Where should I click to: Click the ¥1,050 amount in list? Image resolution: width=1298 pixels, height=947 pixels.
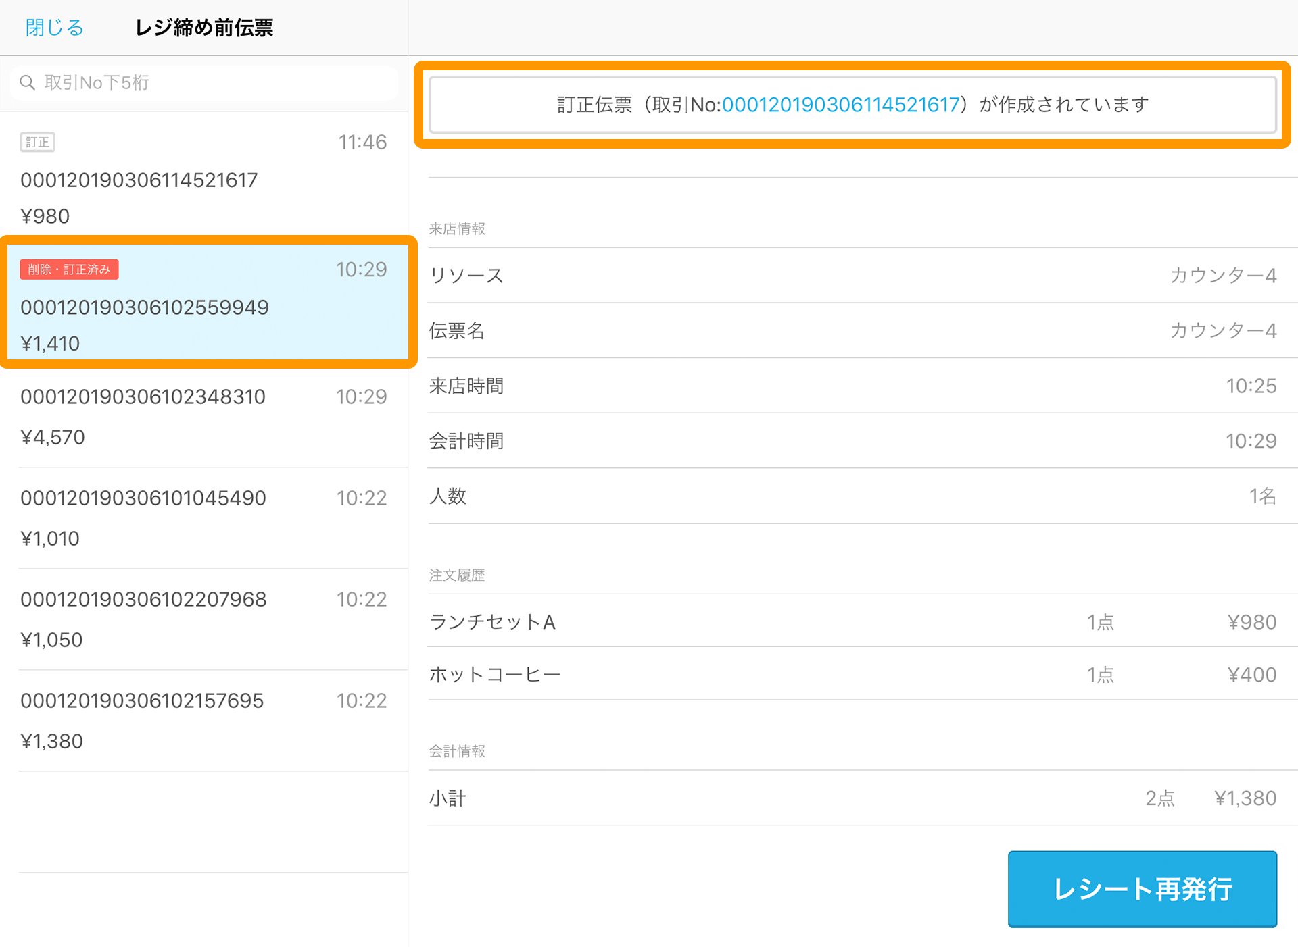[x=51, y=640]
